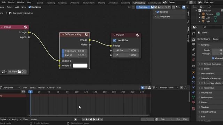223x125 pixels.
Task: Click the Viewer node preview icon
Action: 138,35
